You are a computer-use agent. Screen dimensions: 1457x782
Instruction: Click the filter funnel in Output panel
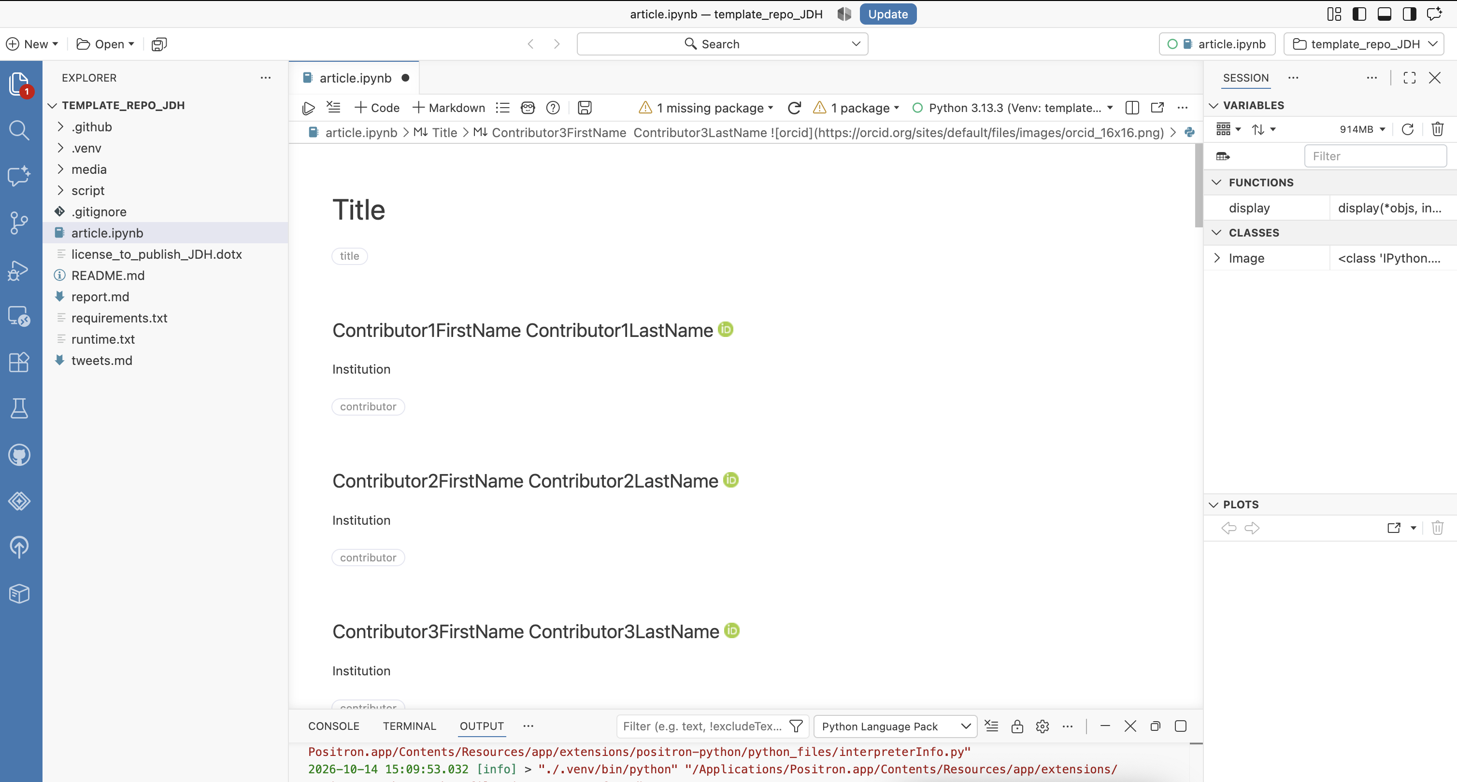tap(796, 726)
